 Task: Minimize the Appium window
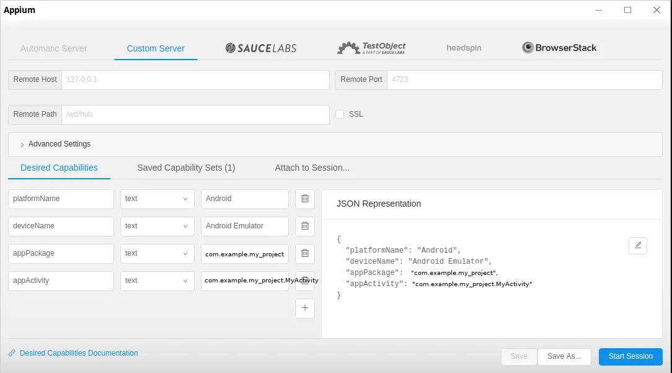(x=598, y=10)
